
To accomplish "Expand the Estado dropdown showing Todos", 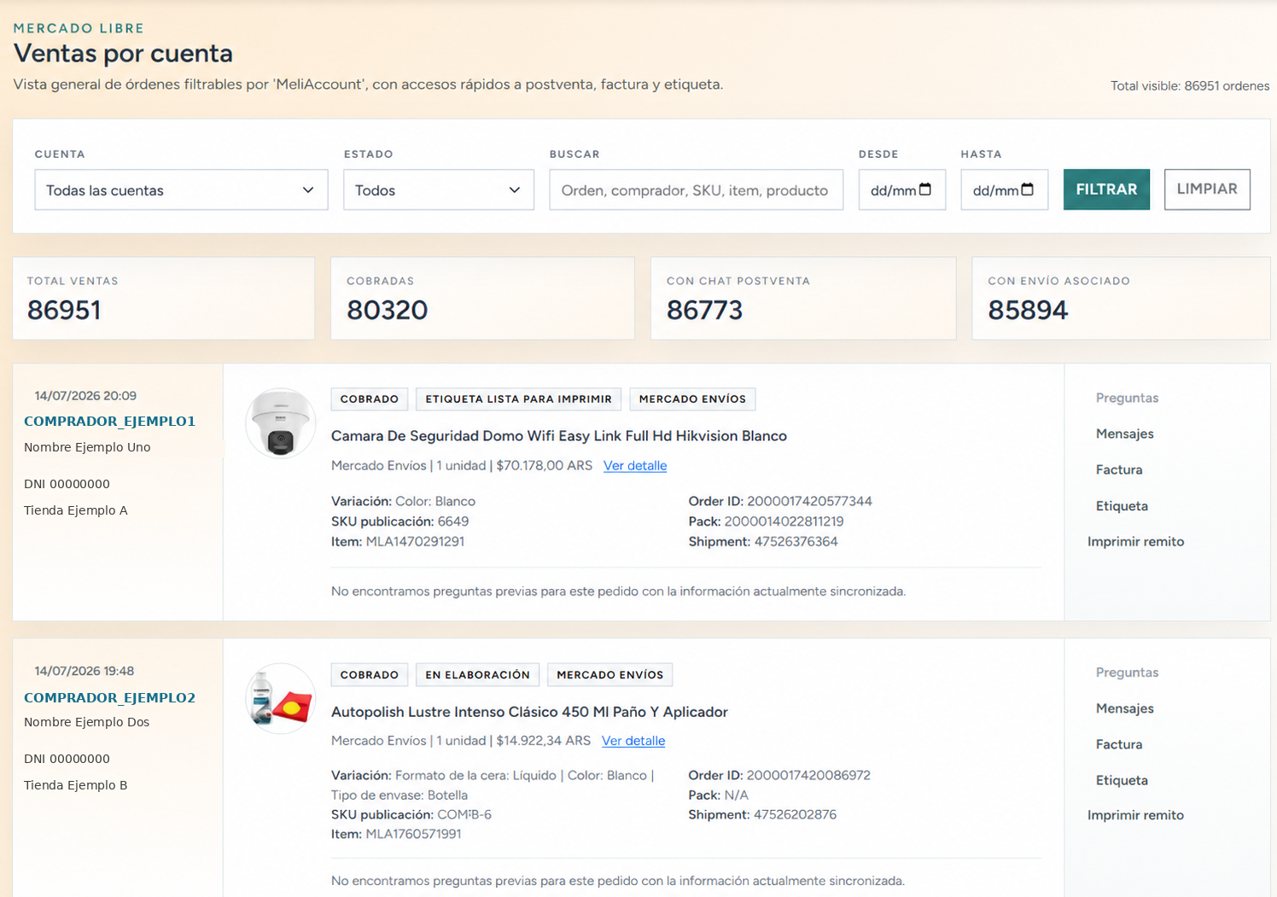I will [x=439, y=189].
